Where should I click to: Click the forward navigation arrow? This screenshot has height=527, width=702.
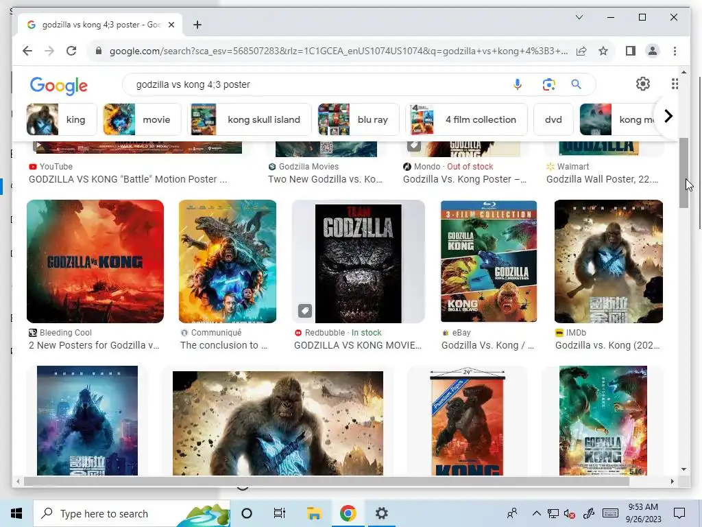tap(49, 51)
